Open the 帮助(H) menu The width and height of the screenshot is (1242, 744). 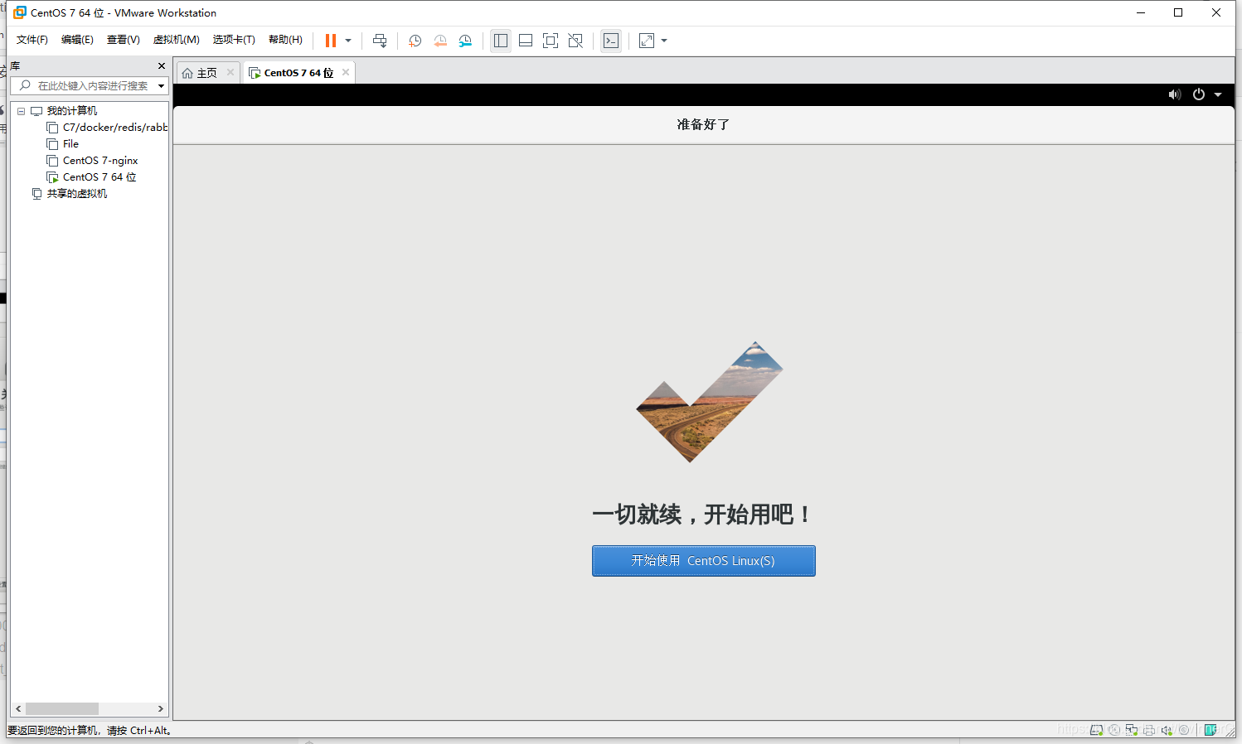[286, 40]
